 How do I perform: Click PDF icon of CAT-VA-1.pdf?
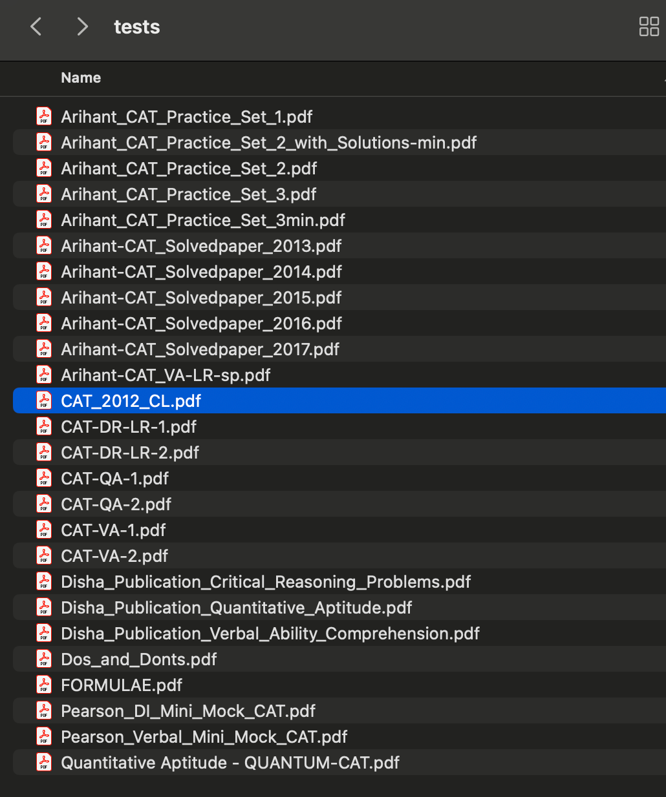44,530
